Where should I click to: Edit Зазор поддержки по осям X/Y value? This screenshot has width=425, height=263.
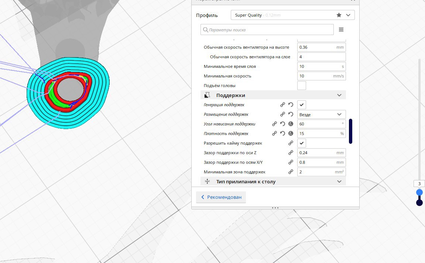point(321,162)
